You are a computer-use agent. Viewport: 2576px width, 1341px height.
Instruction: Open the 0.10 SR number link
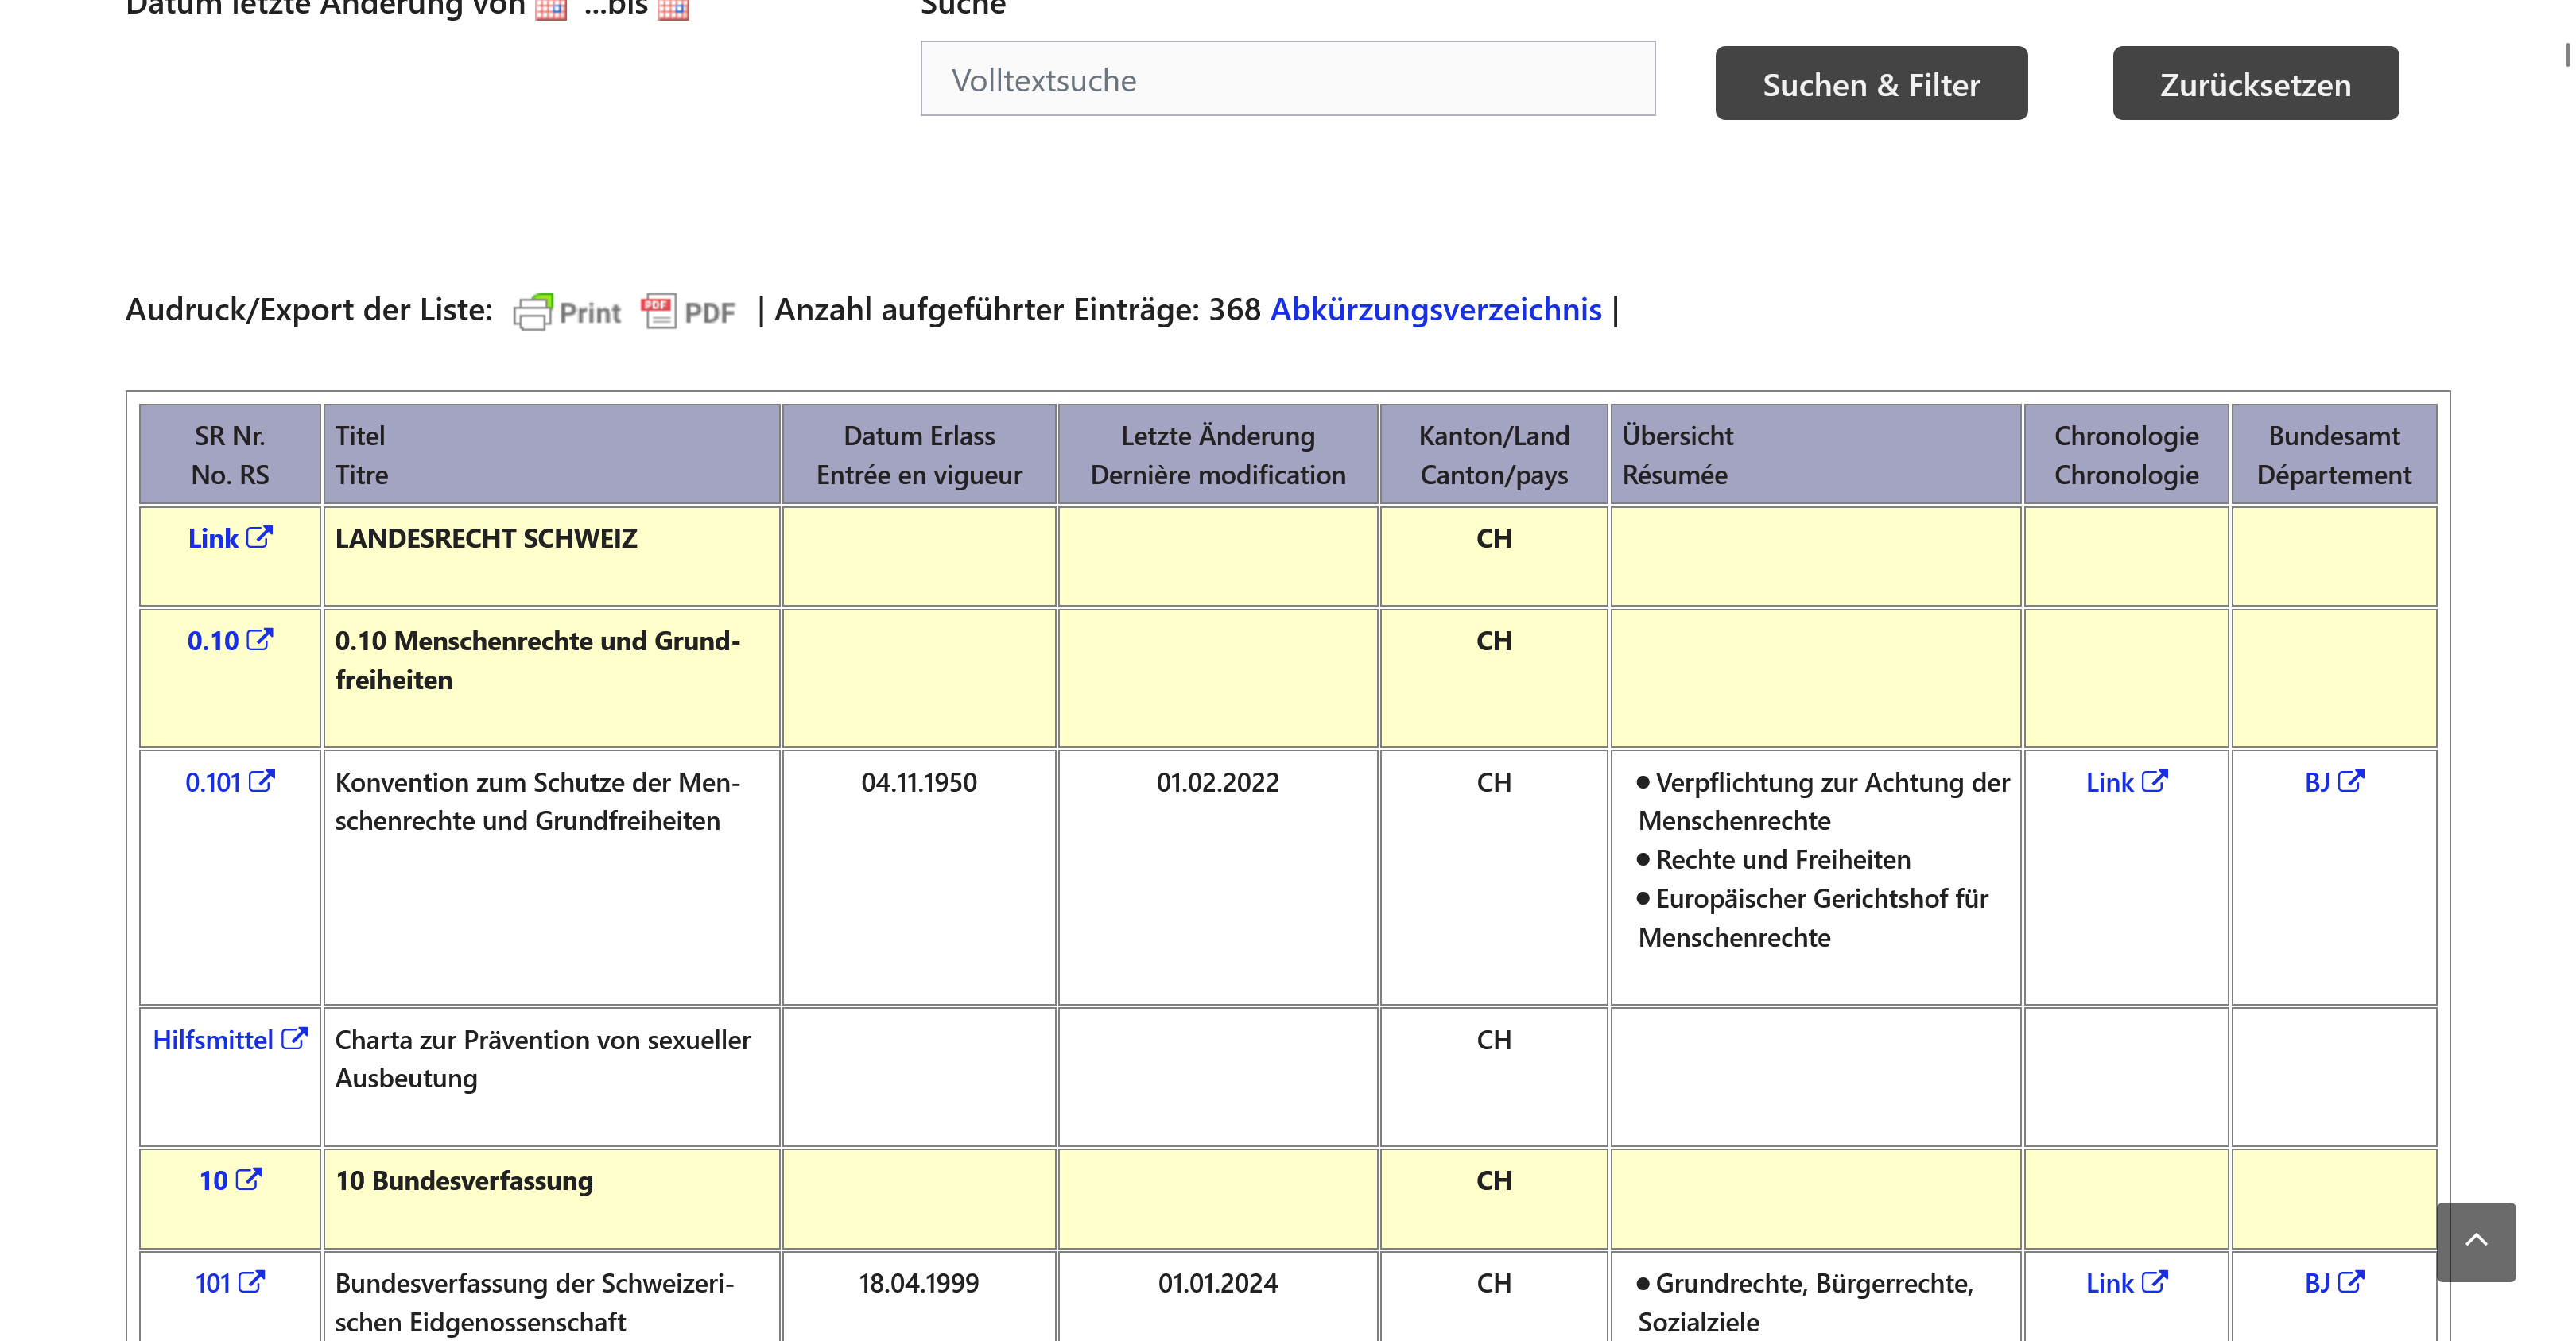[x=230, y=641]
